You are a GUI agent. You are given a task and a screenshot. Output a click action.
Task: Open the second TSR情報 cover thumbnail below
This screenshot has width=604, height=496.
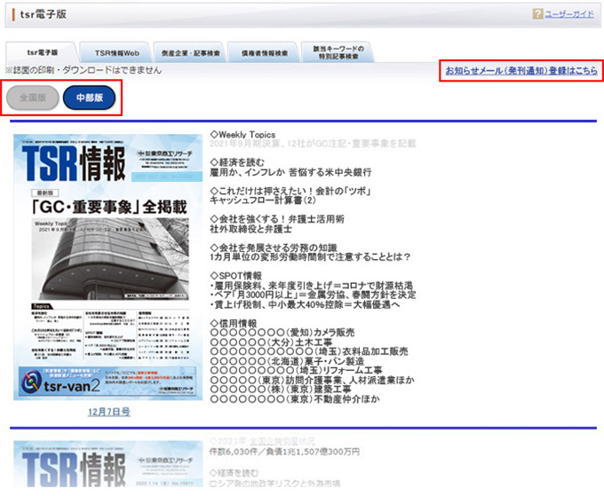pos(107,464)
